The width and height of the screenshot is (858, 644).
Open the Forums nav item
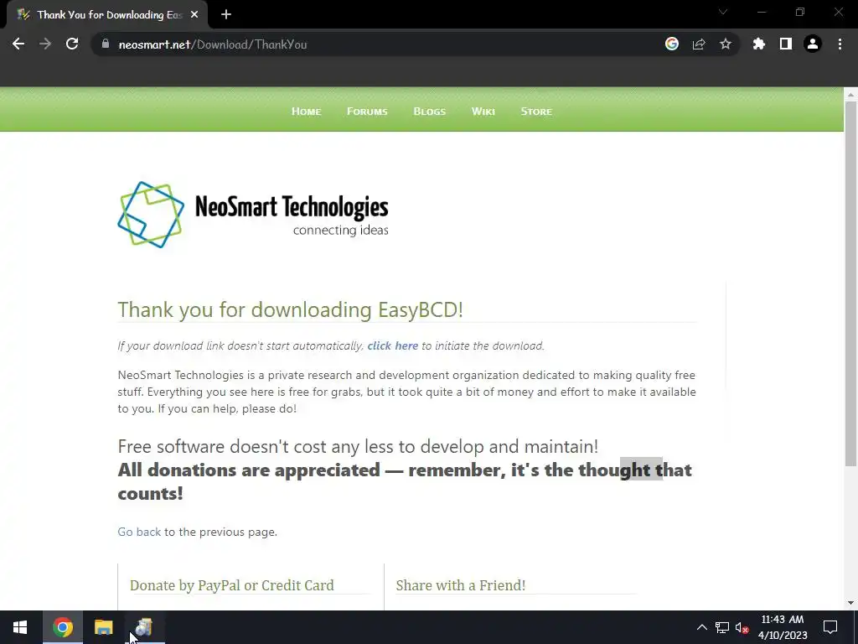click(x=367, y=112)
